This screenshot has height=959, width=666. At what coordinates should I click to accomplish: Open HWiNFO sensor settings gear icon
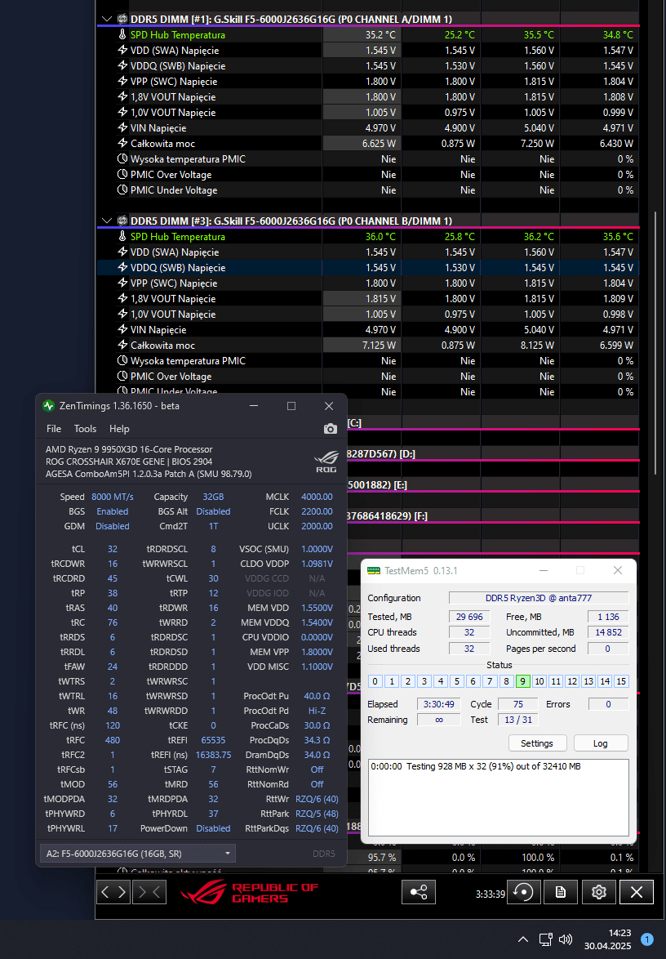click(599, 892)
